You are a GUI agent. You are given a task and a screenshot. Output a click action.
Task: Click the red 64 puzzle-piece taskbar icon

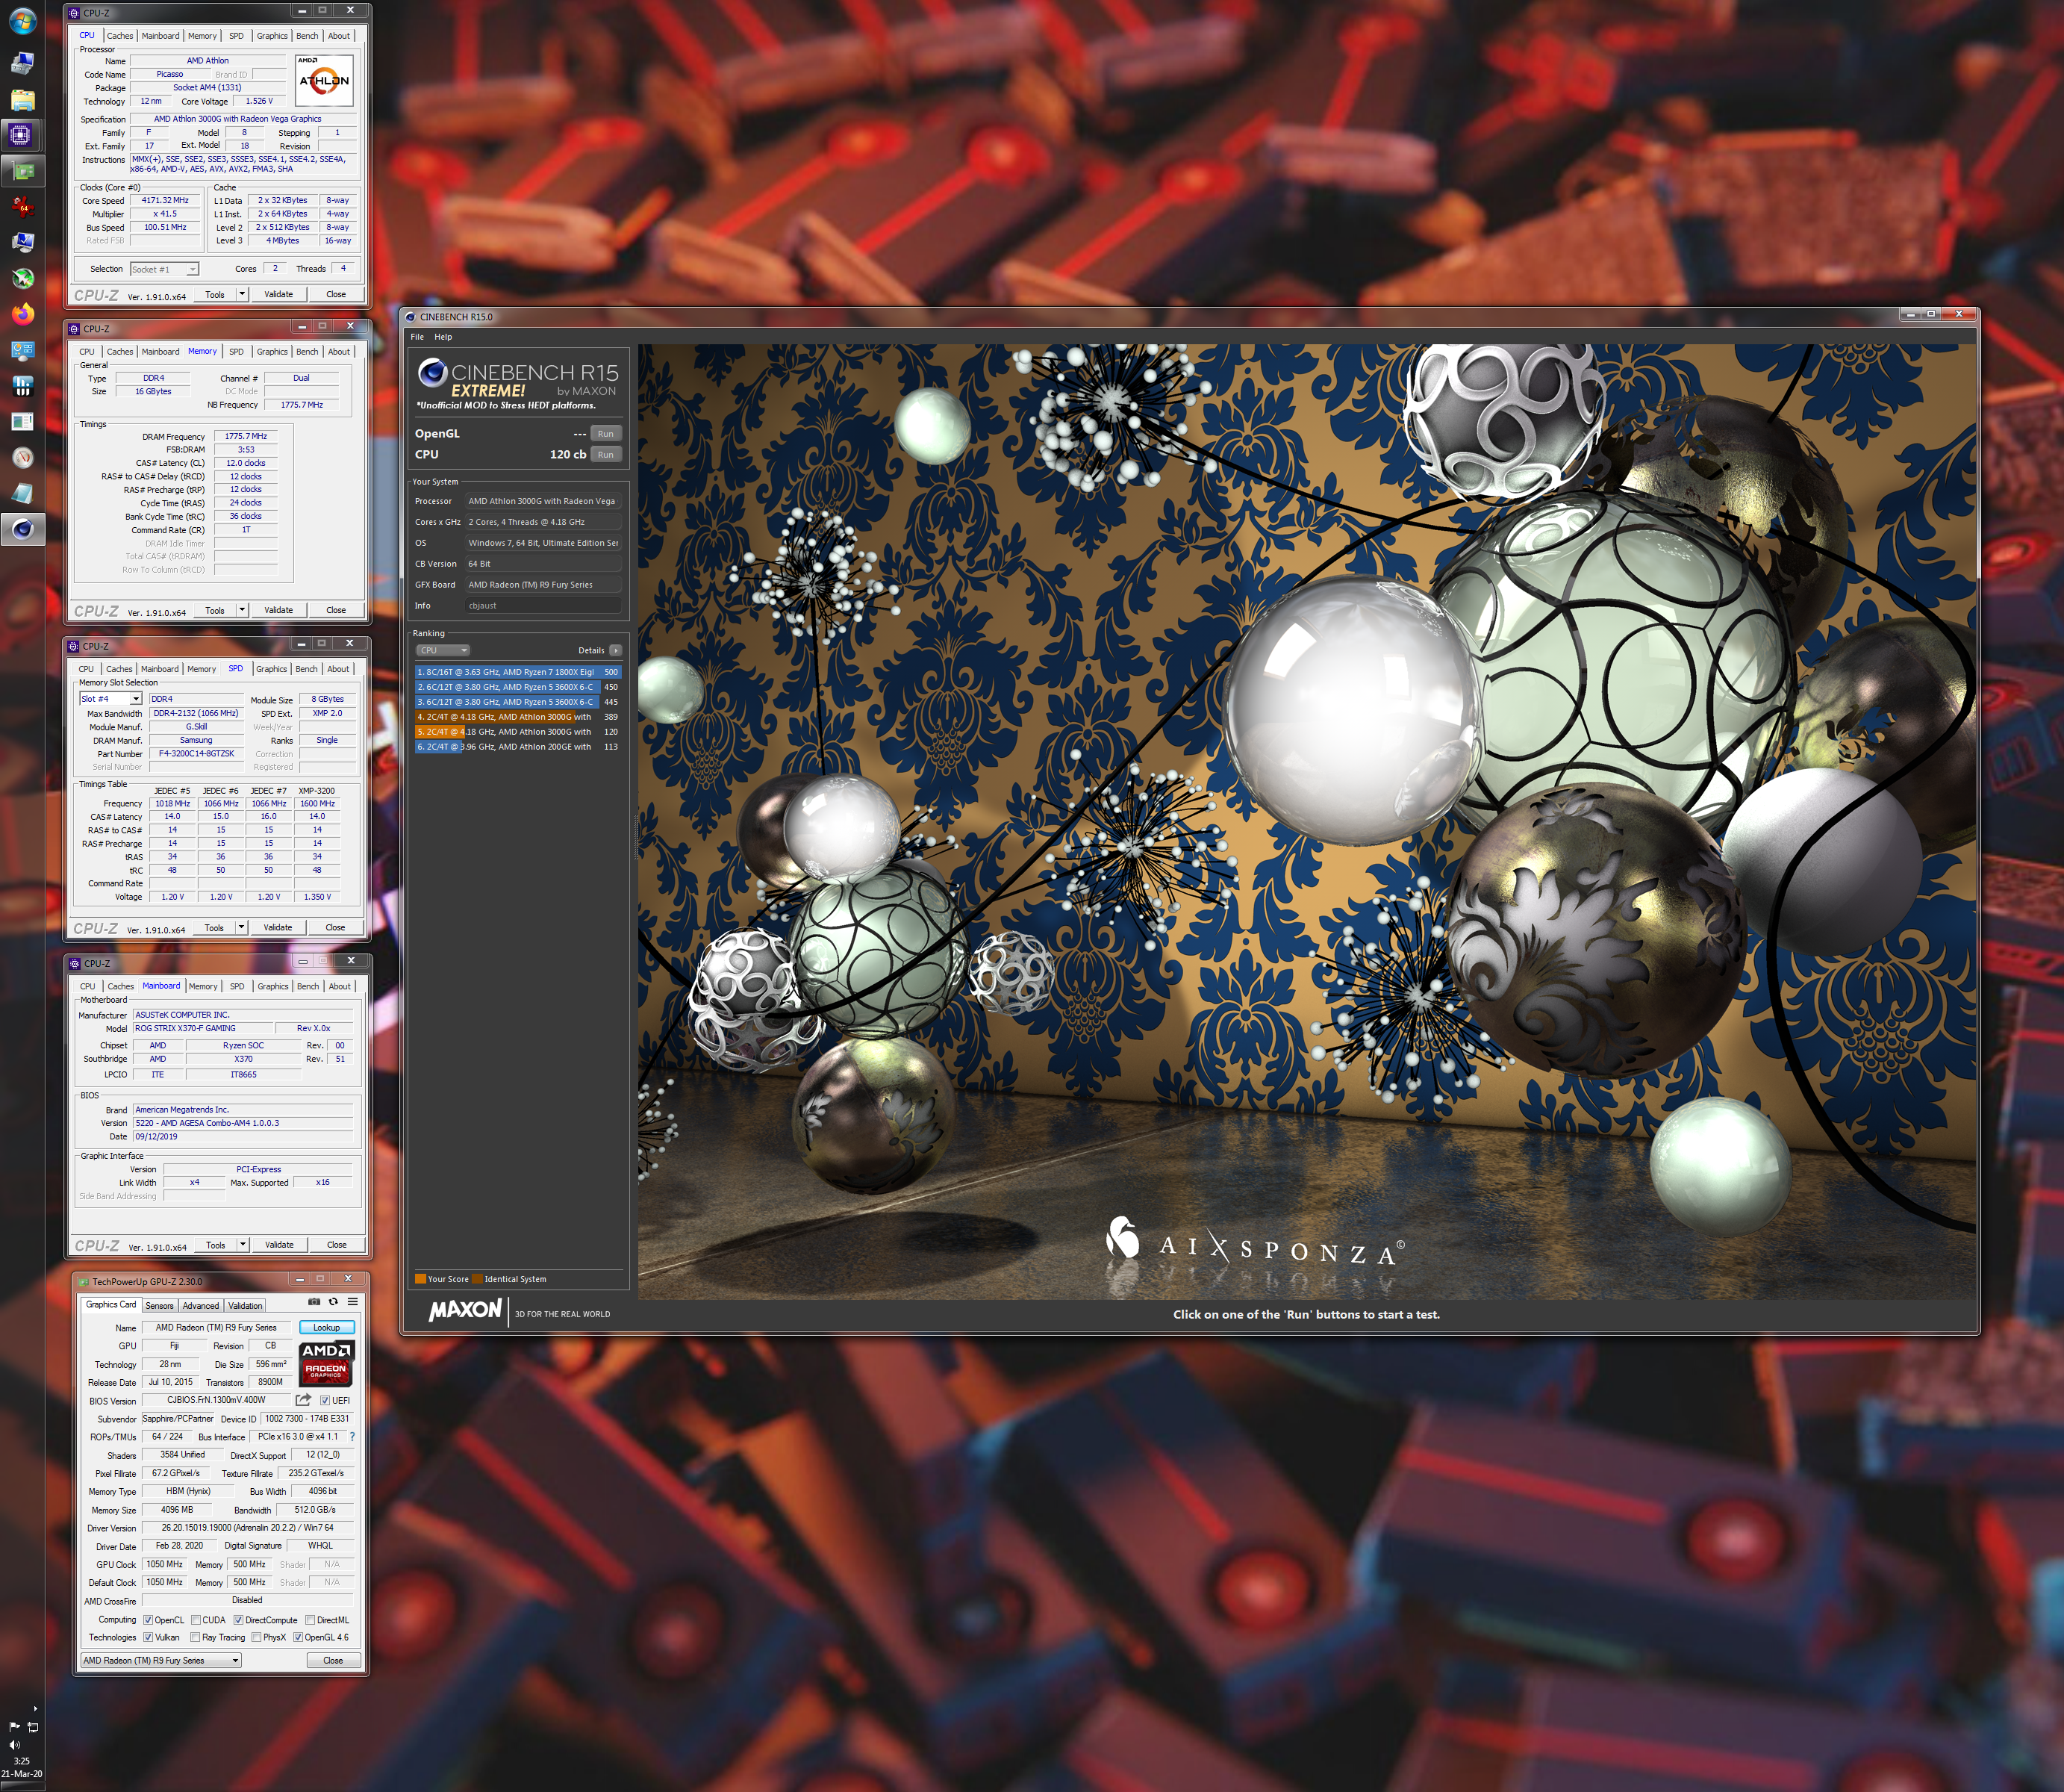click(x=22, y=207)
